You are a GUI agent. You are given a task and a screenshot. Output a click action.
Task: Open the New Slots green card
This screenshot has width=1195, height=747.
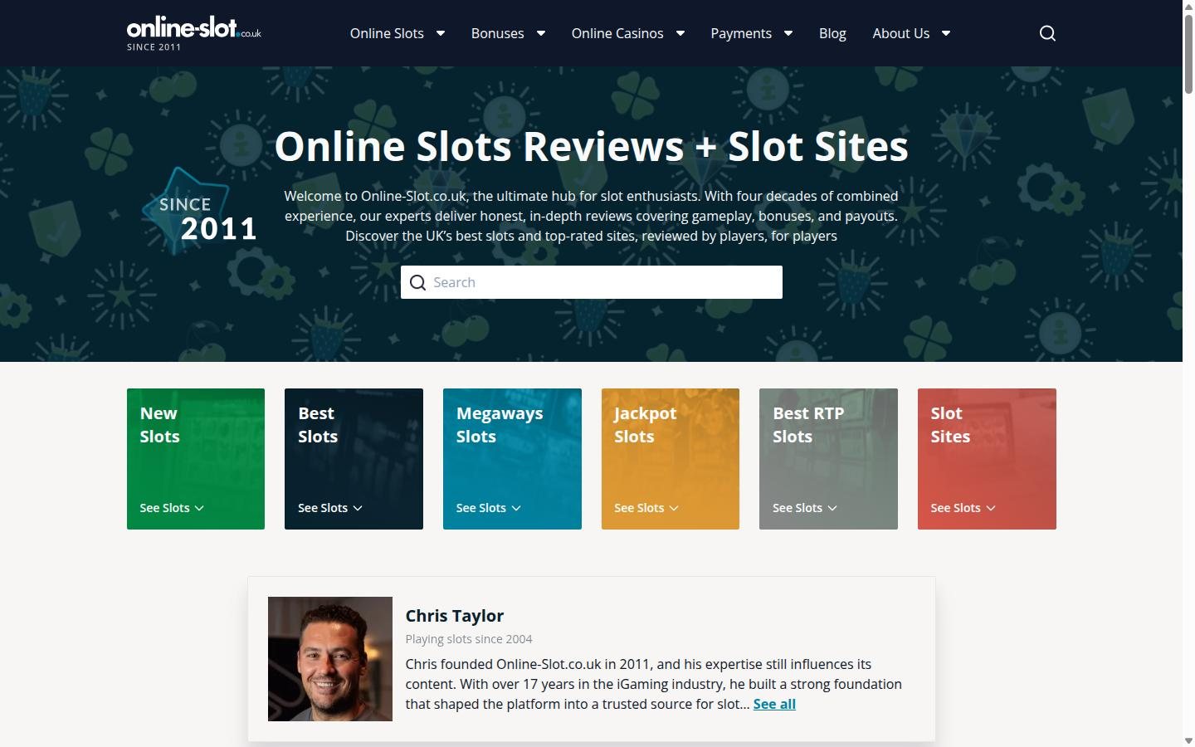[196, 459]
